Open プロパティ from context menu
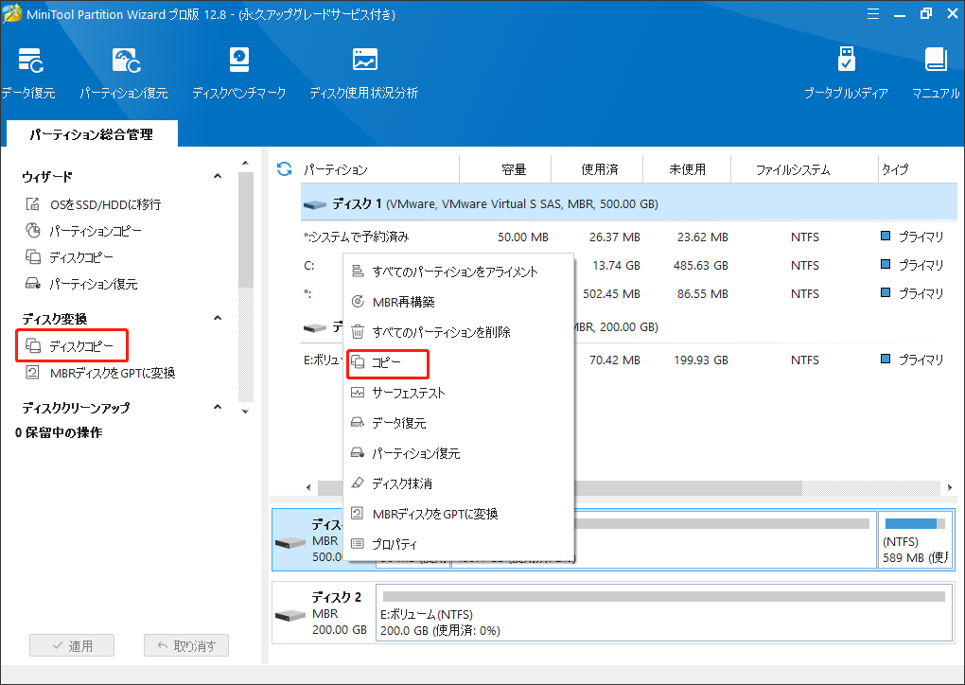Viewport: 965px width, 685px height. click(x=458, y=544)
